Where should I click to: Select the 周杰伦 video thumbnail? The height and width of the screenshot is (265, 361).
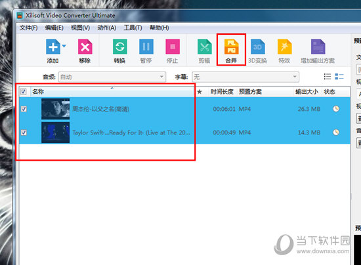56,109
